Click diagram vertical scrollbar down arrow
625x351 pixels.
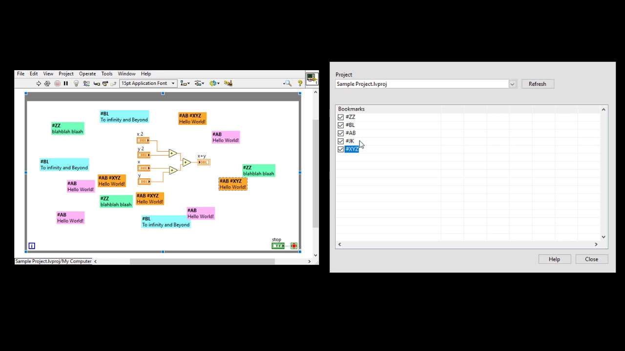click(315, 255)
